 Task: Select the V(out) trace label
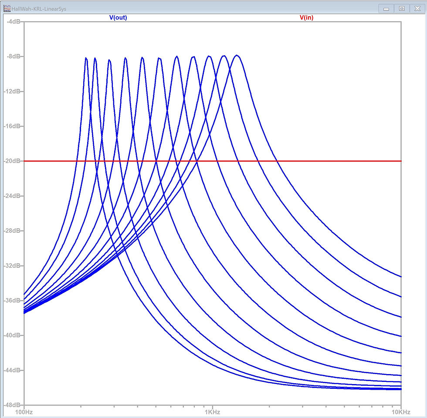point(118,17)
